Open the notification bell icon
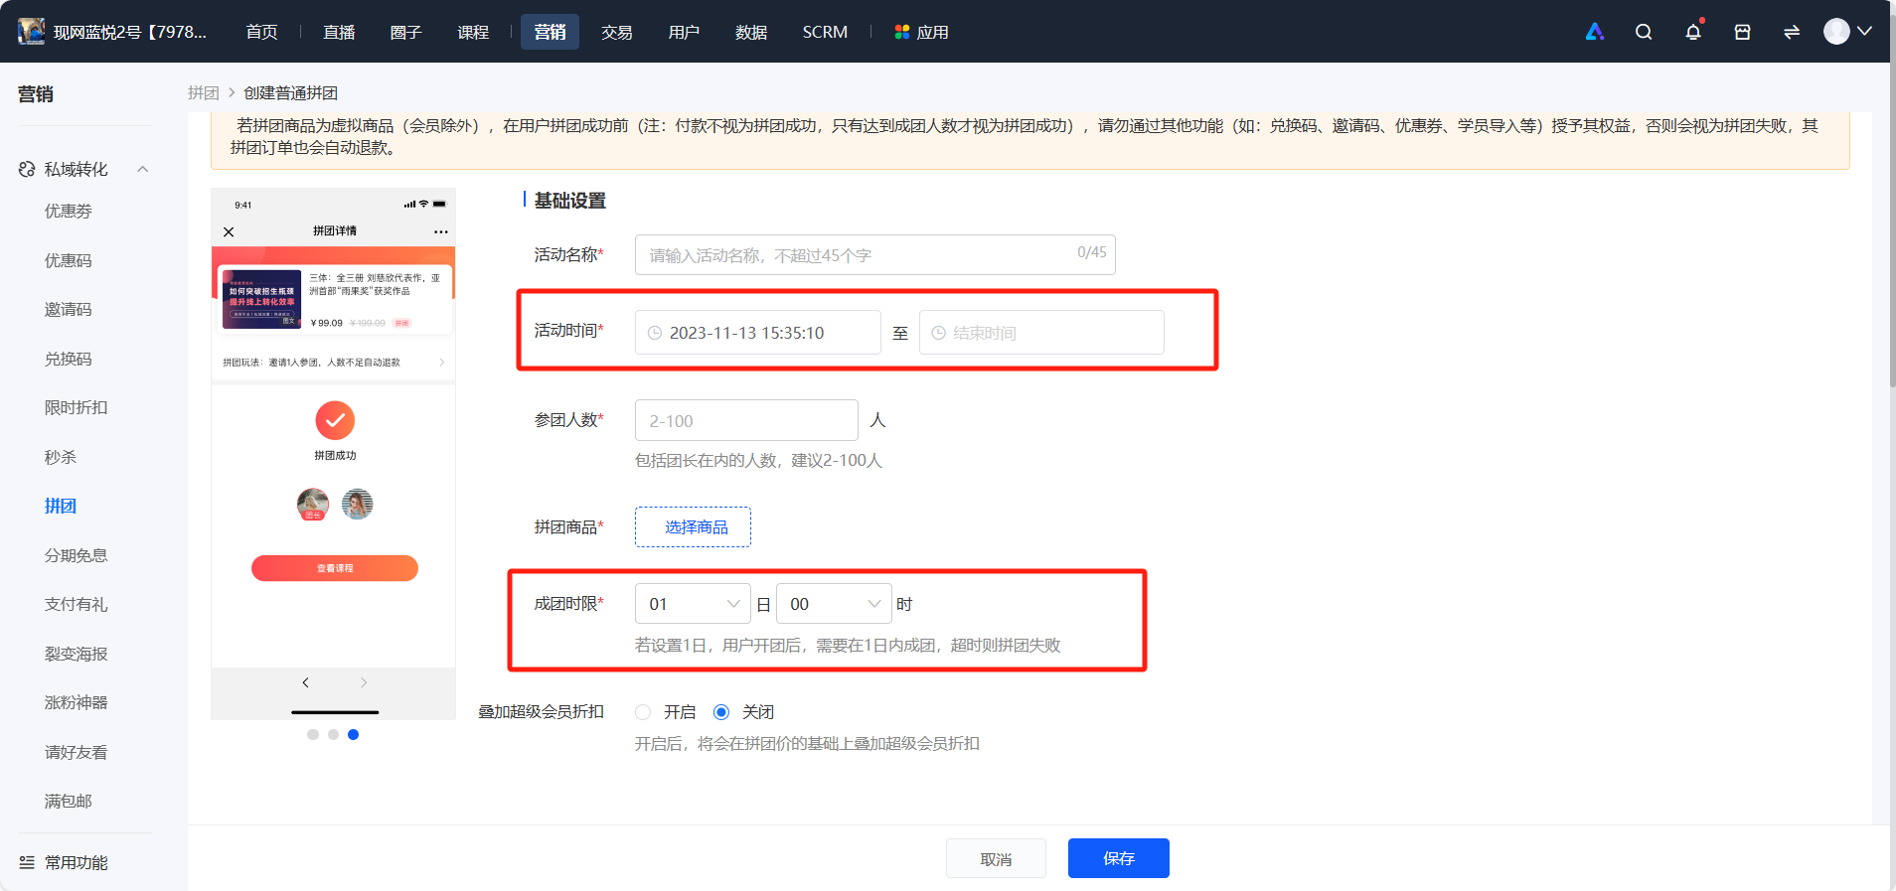The image size is (1896, 891). click(1693, 32)
